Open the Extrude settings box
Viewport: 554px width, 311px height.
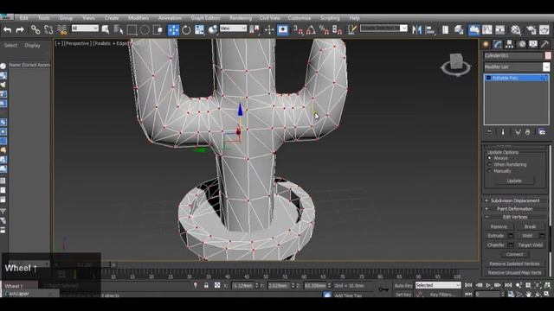point(510,235)
